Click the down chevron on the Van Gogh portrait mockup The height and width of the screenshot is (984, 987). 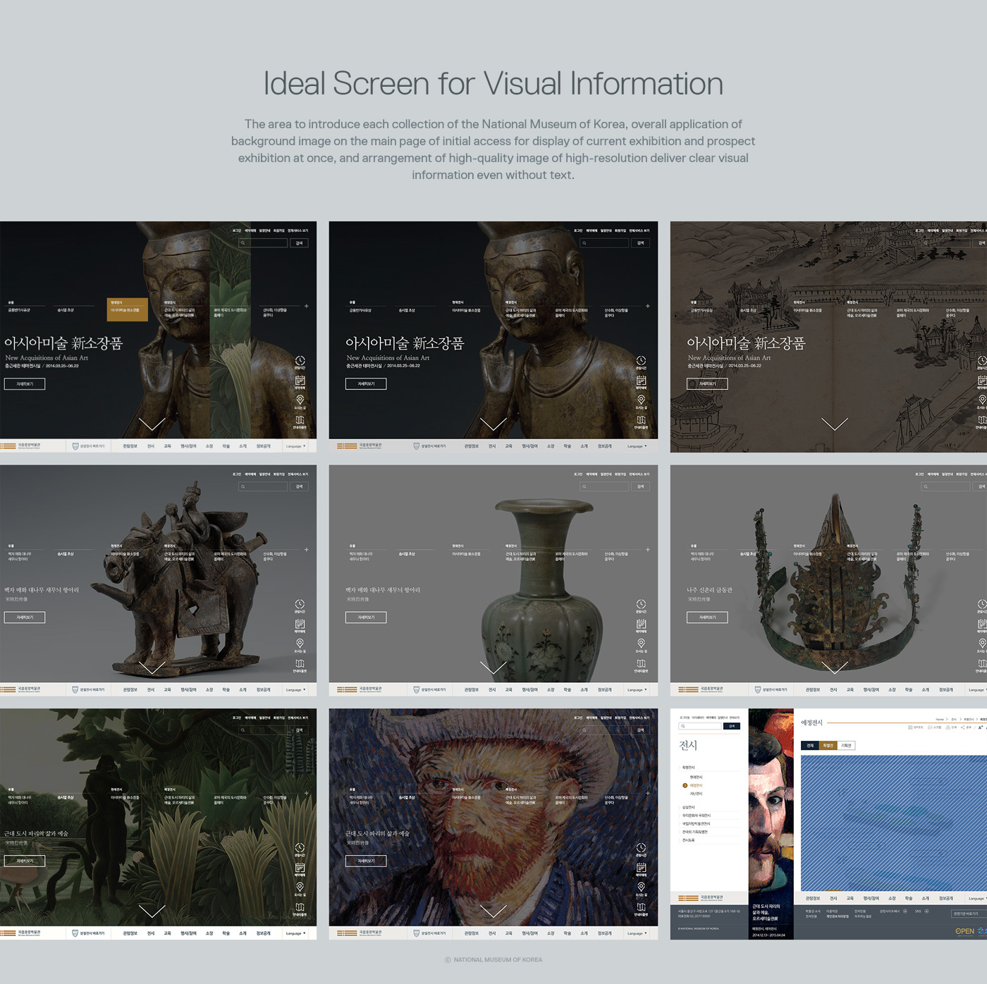click(x=493, y=911)
